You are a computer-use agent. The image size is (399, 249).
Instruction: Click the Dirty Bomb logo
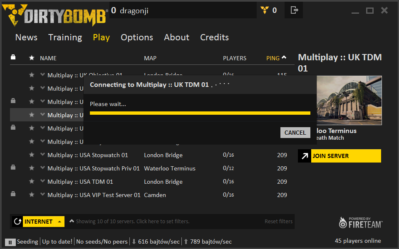55,15
